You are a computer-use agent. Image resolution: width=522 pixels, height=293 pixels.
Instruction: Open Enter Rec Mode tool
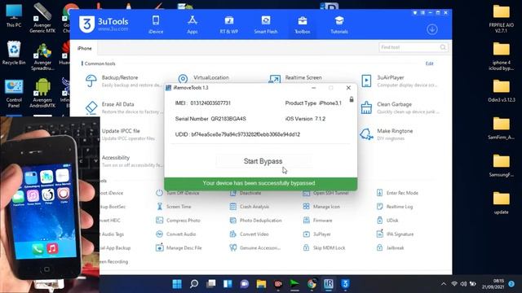397,193
